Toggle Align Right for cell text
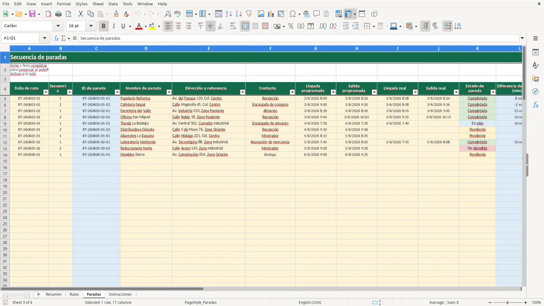Screen dimensions: 544x306 [188, 26]
